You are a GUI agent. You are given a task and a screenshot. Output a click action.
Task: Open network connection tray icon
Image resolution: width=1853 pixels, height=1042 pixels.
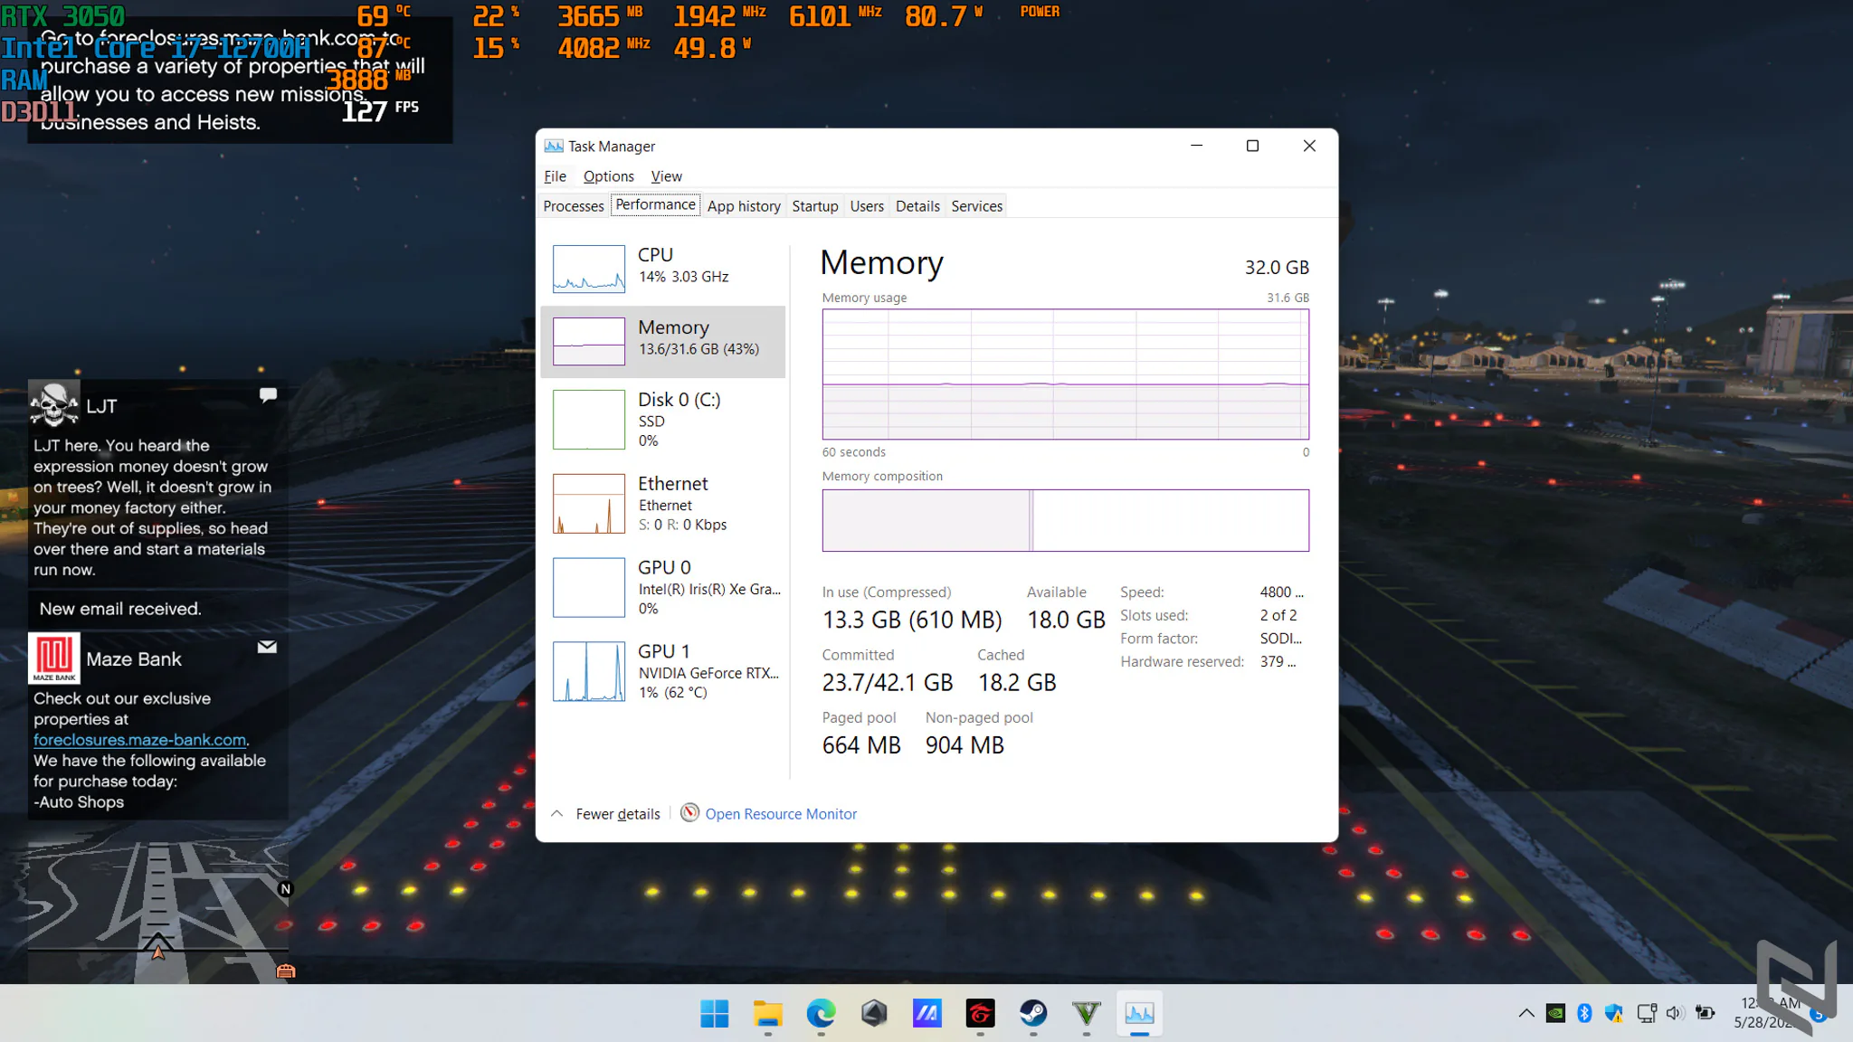(1647, 1013)
